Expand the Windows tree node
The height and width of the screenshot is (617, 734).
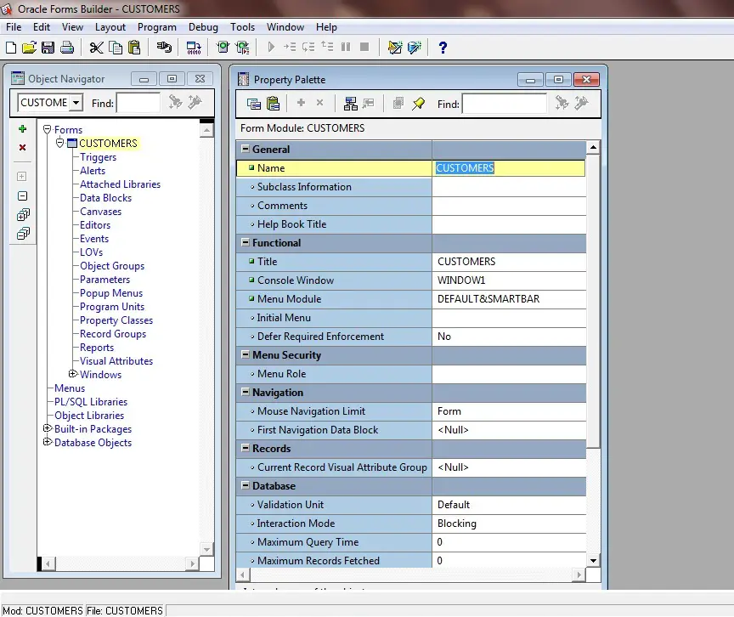point(72,374)
